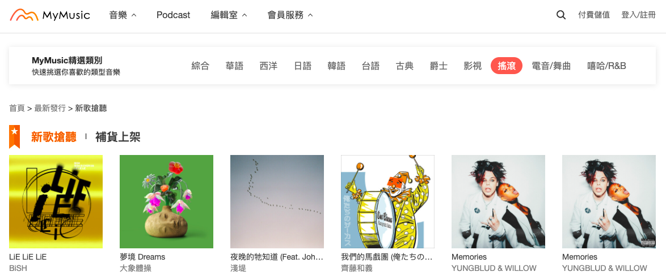Click the MyMusic logo
Image resolution: width=666 pixels, height=280 pixels.
click(50, 15)
